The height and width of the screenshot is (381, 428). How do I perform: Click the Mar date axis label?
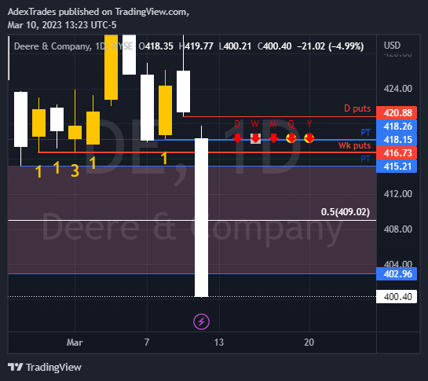click(x=75, y=343)
